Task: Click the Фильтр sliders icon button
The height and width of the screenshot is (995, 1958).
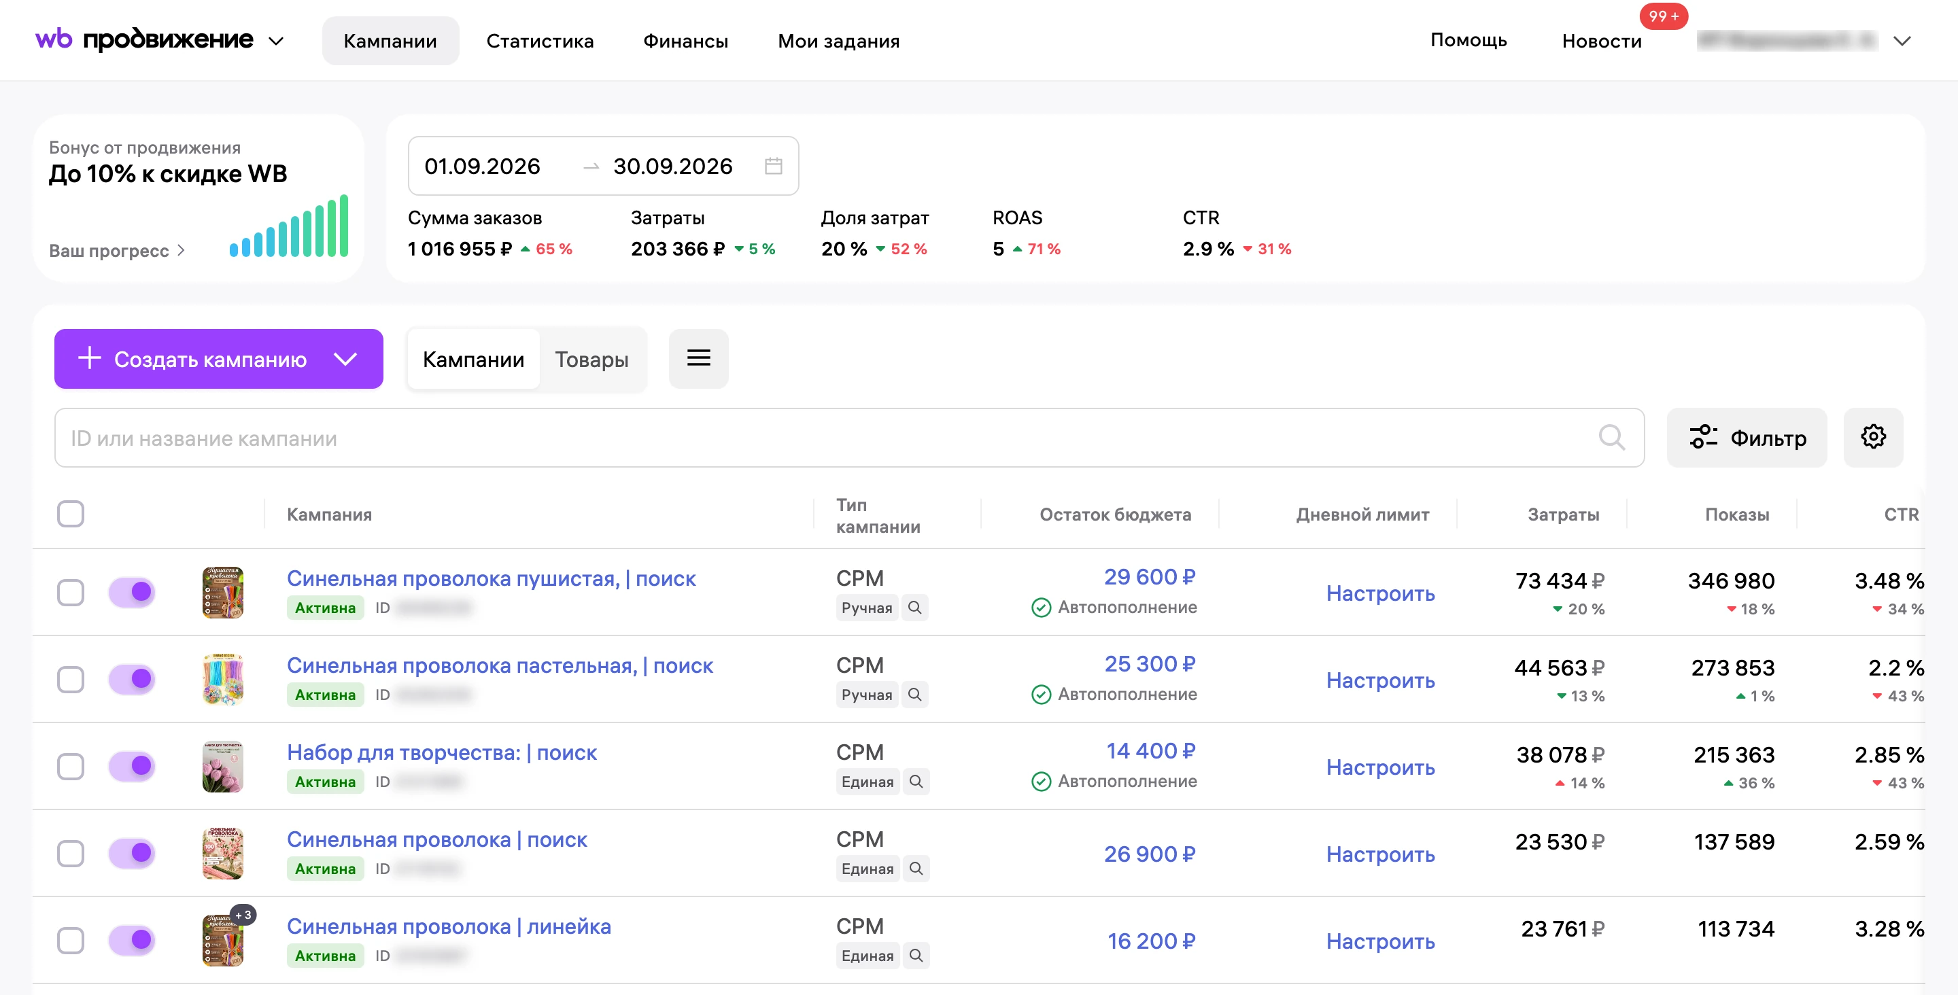Action: pos(1747,437)
